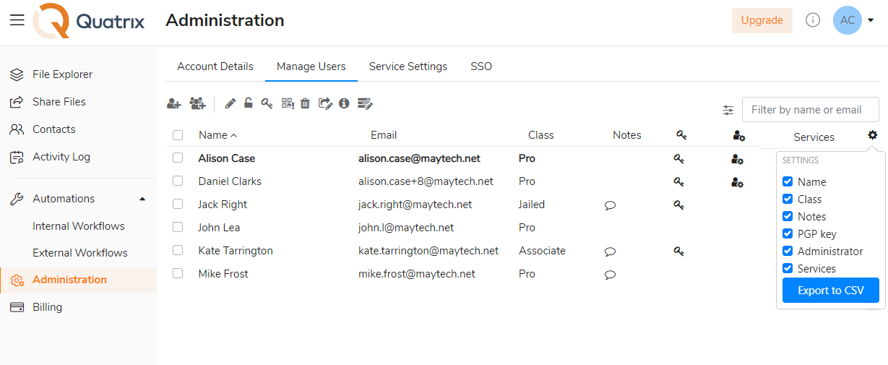Uncheck PGP key in column settings

[x=788, y=233]
